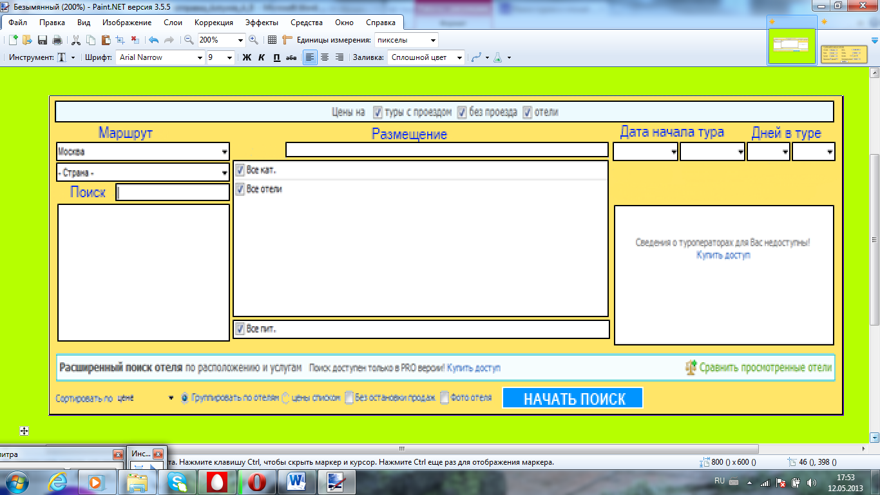Open the Правка menu
The height and width of the screenshot is (495, 880).
[x=52, y=23]
